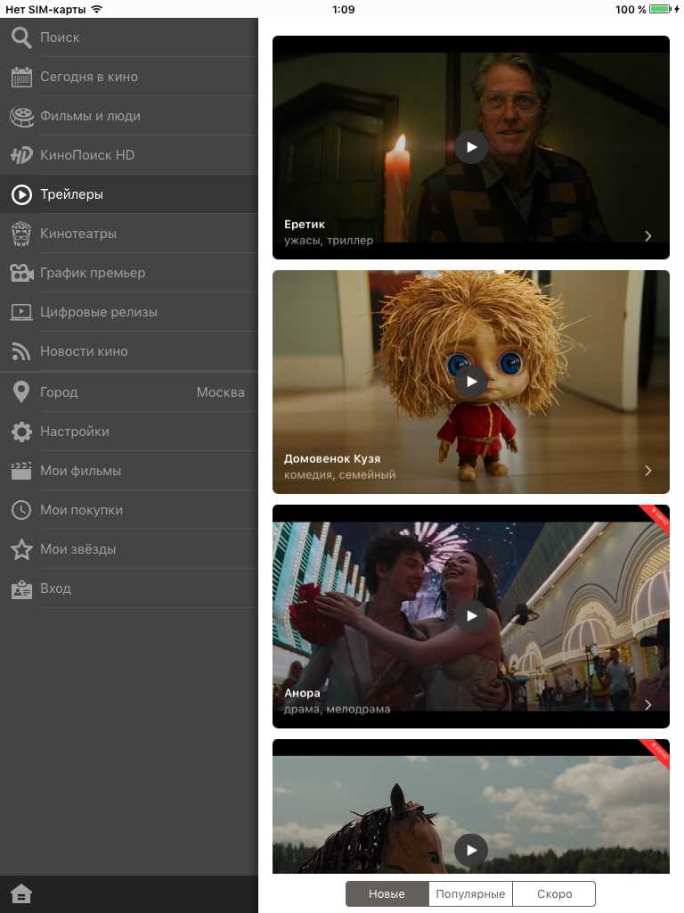Open Мои покупки menu item
The height and width of the screenshot is (913, 684).
129,510
